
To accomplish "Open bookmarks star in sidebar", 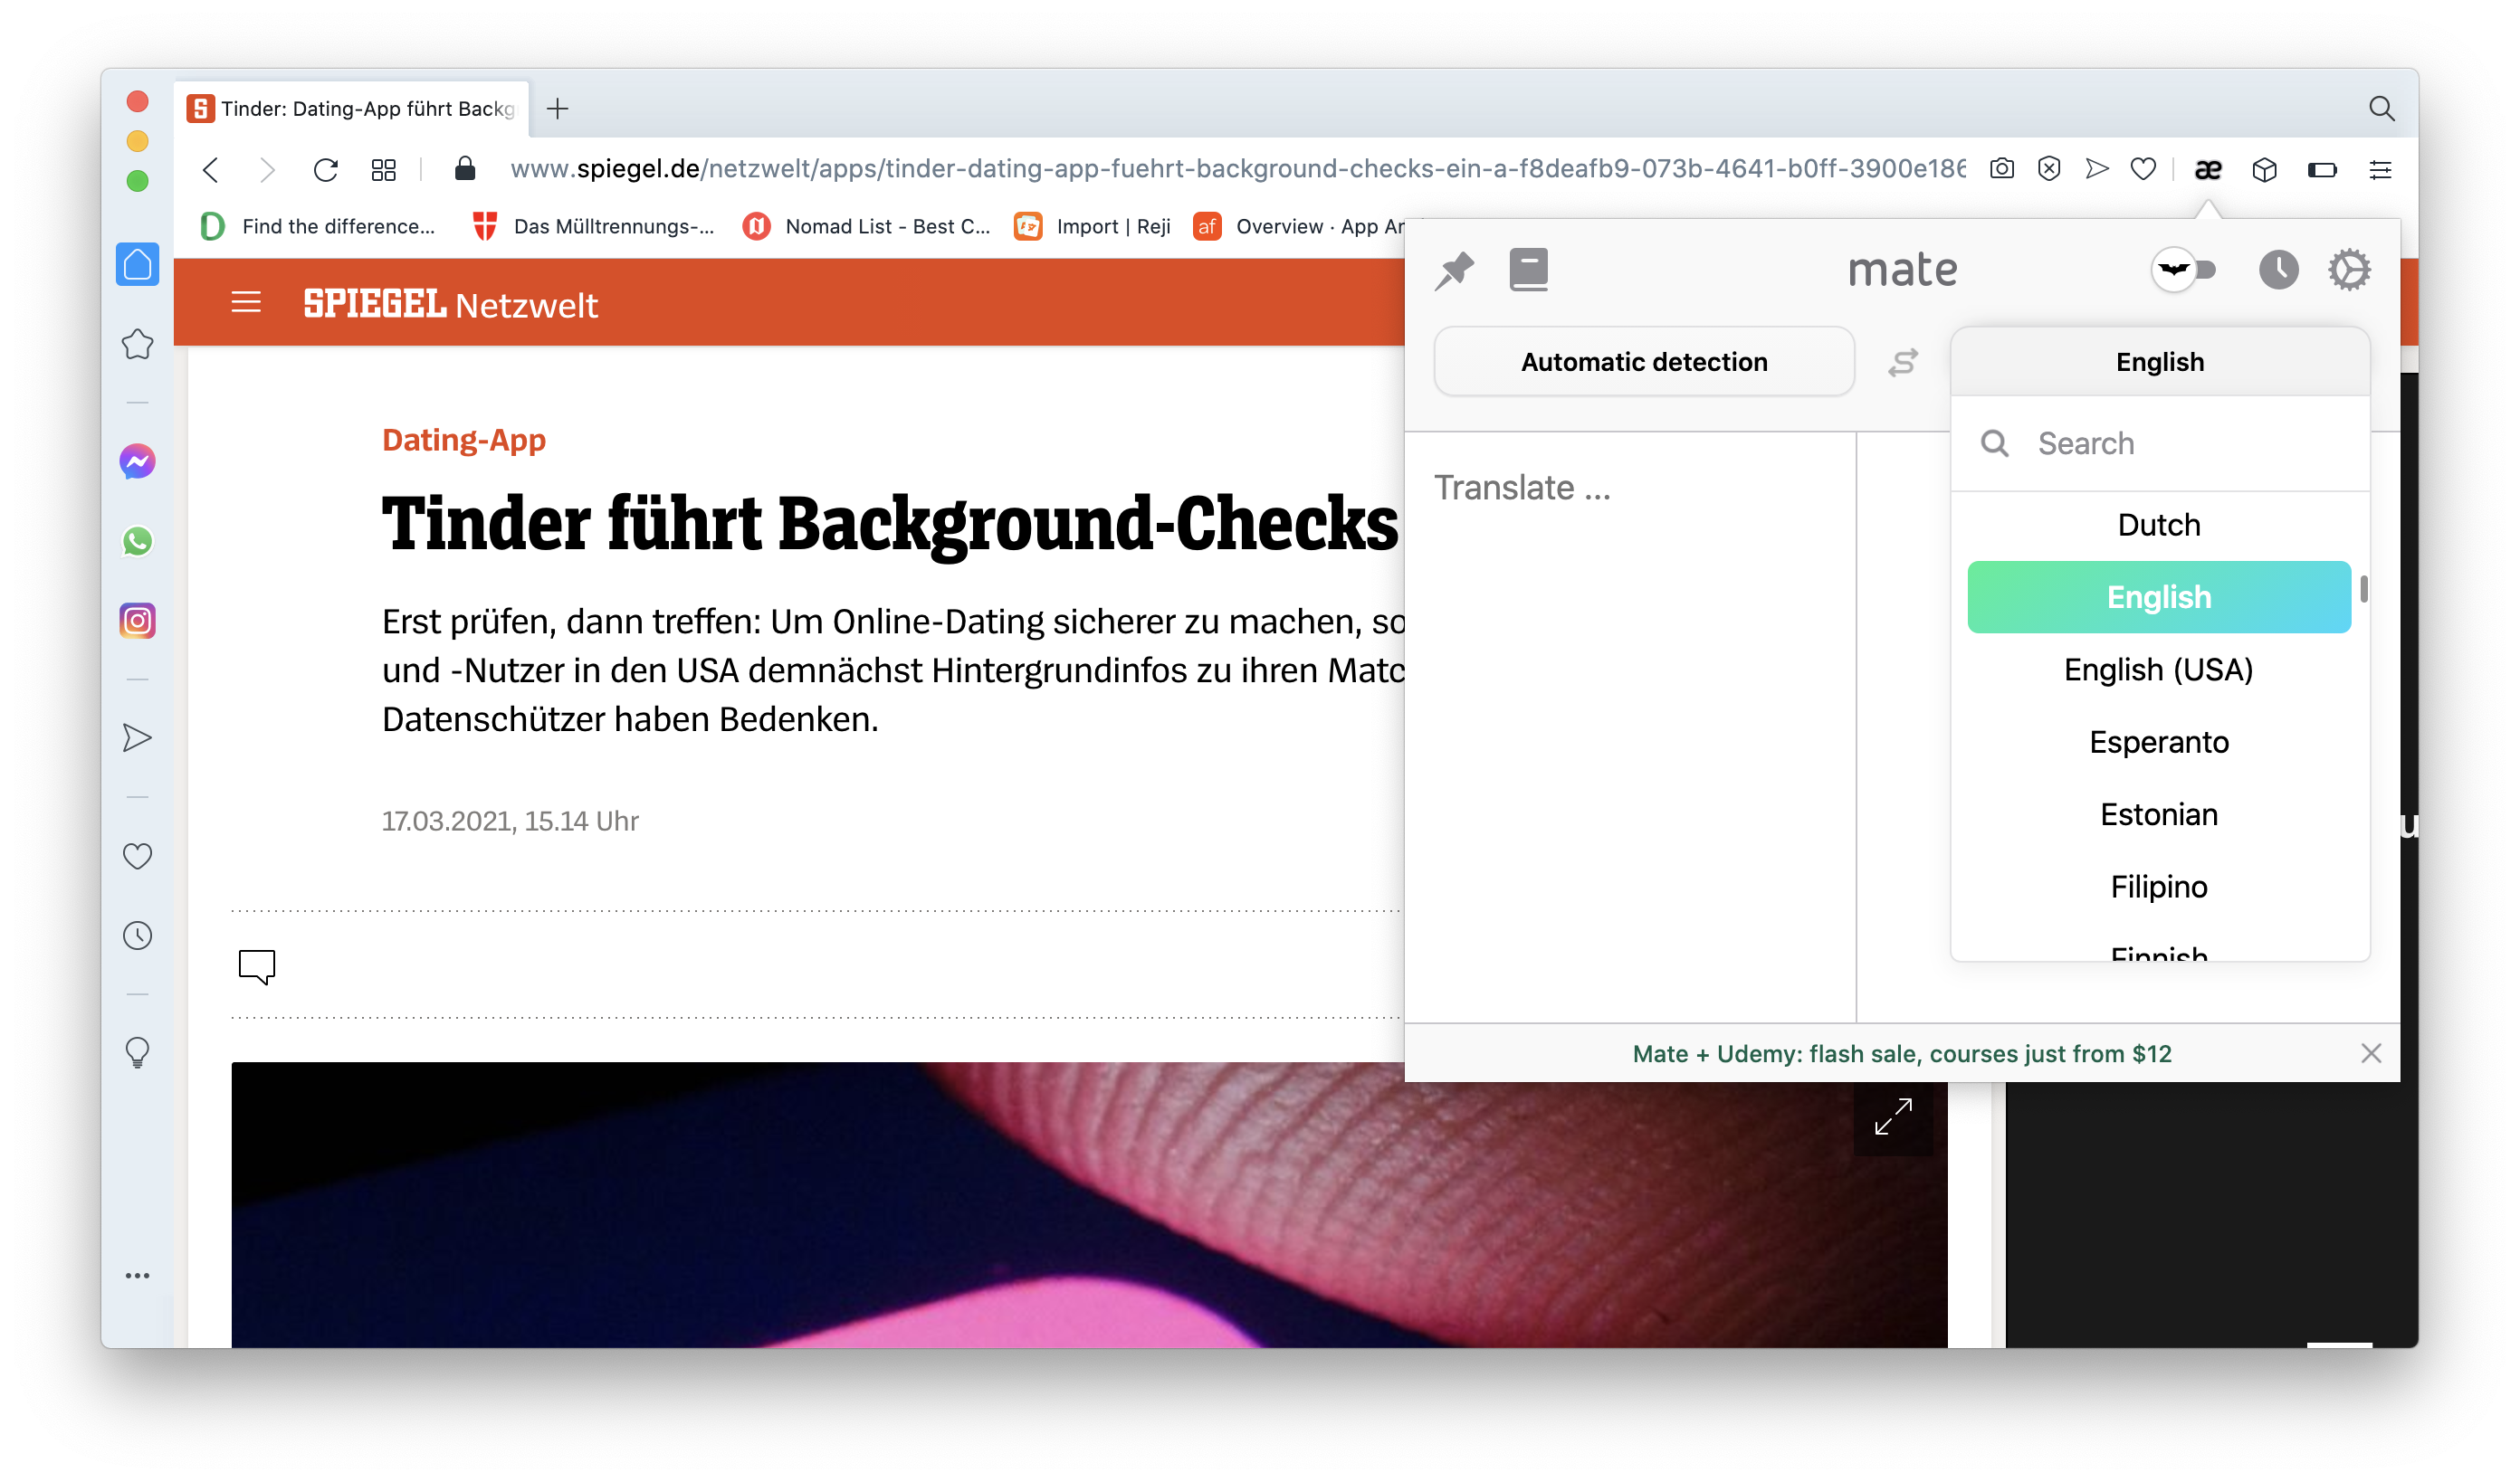I will point(137,345).
